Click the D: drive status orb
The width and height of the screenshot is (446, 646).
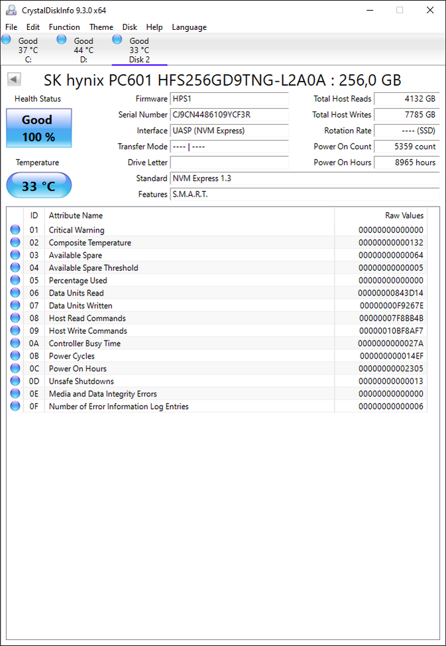(x=62, y=40)
